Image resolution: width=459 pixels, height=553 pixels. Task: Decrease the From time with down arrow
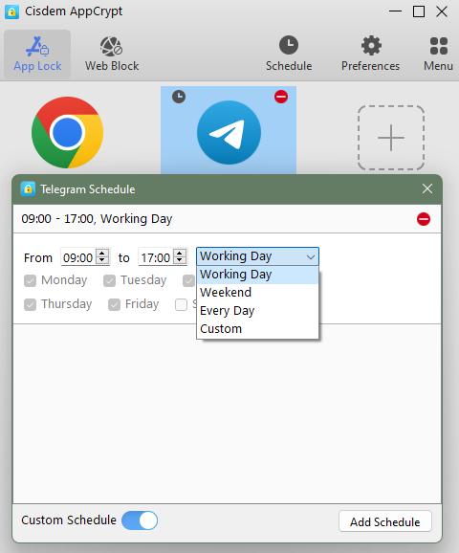[x=102, y=260]
